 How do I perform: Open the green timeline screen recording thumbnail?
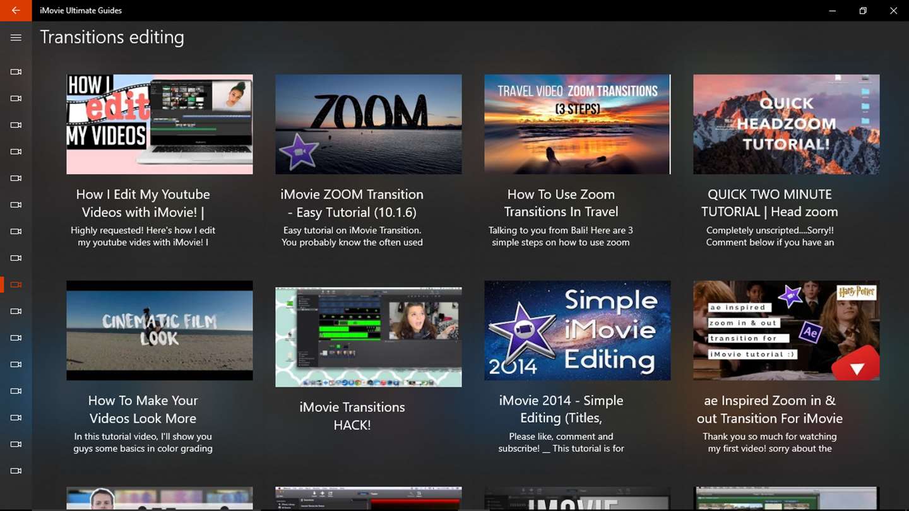pyautogui.click(x=369, y=337)
